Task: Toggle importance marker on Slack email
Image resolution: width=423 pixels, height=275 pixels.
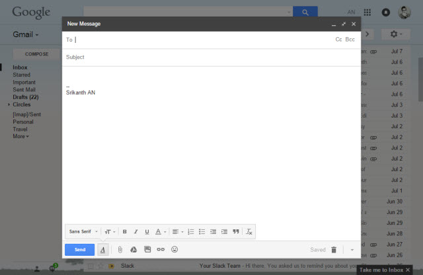Action: (111, 266)
